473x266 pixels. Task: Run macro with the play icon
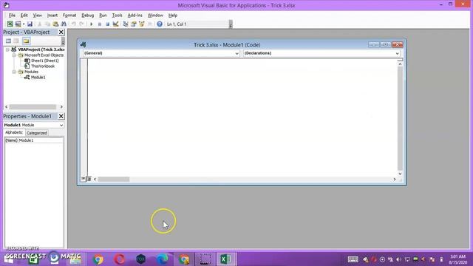(x=91, y=24)
